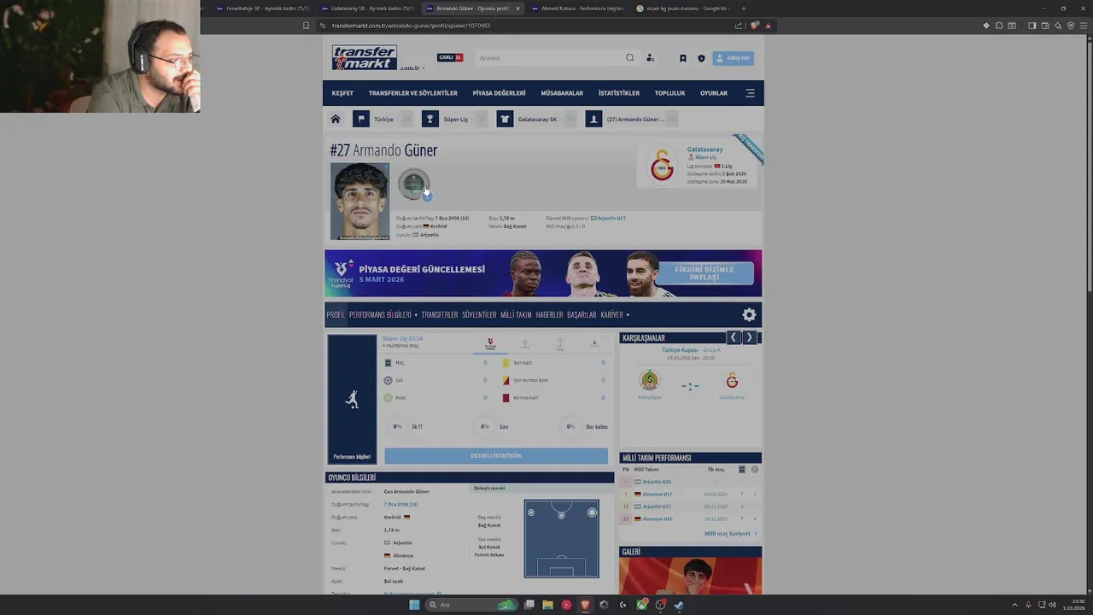The height and width of the screenshot is (615, 1093).
Task: Click the Galatasaray club crest
Action: pyautogui.click(x=663, y=165)
